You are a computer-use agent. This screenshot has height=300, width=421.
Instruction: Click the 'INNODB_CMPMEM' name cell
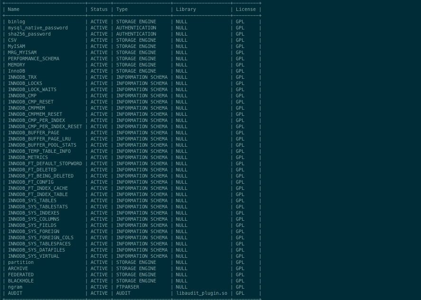pos(26,108)
